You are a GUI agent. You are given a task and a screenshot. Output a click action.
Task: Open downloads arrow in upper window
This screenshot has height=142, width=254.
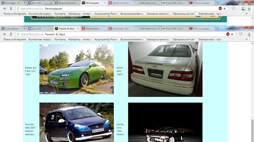coord(249,9)
